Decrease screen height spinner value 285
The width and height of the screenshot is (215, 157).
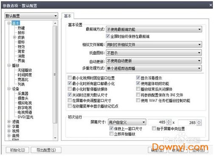pyautogui.click(x=199, y=124)
